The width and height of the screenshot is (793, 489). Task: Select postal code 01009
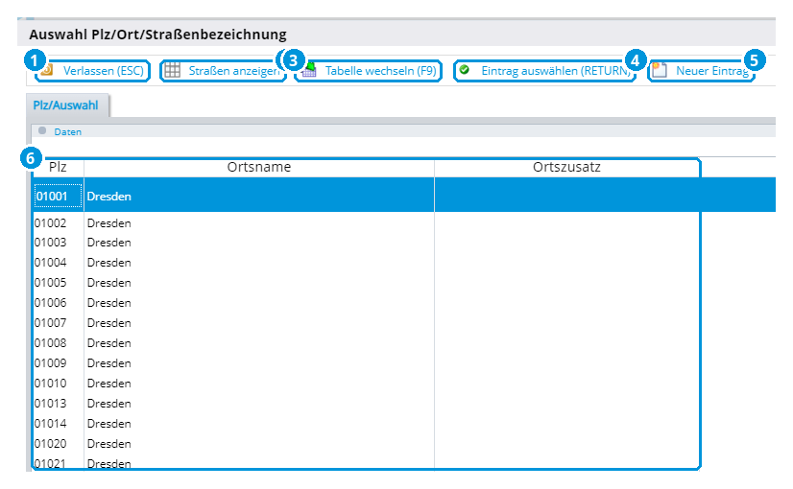(51, 363)
